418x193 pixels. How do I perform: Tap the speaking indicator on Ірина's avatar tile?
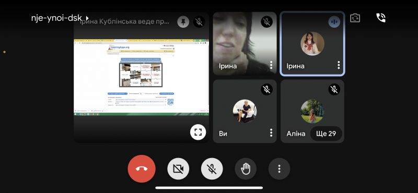334,22
